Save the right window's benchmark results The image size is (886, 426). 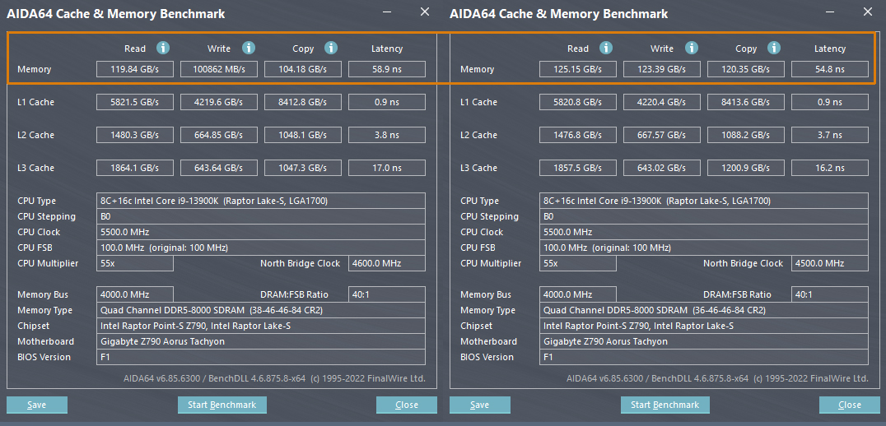click(480, 405)
